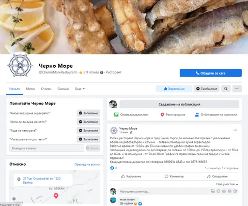Click the GIF icon in comment box

229,191
